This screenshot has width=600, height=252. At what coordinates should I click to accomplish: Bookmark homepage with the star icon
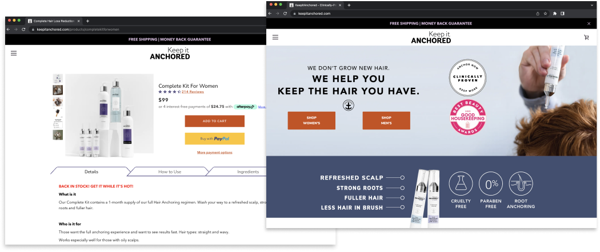coord(545,13)
